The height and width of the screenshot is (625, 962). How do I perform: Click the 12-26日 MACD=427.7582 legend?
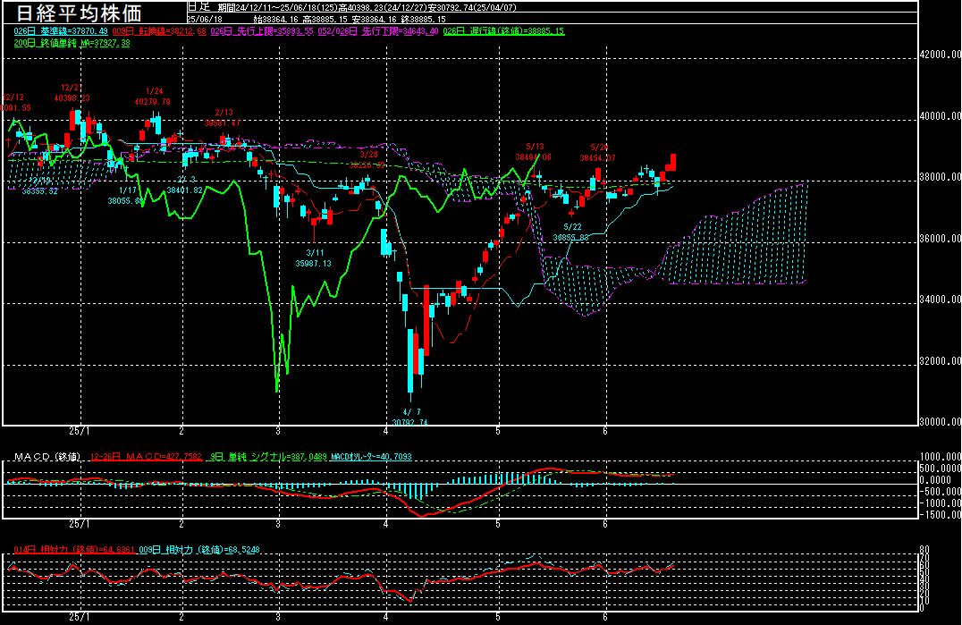click(x=146, y=457)
